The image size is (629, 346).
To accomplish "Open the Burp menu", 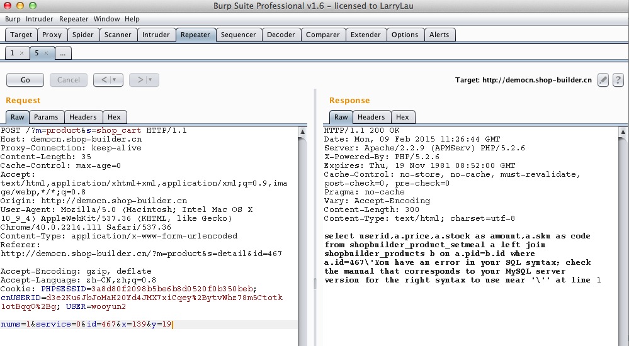I will (x=13, y=19).
